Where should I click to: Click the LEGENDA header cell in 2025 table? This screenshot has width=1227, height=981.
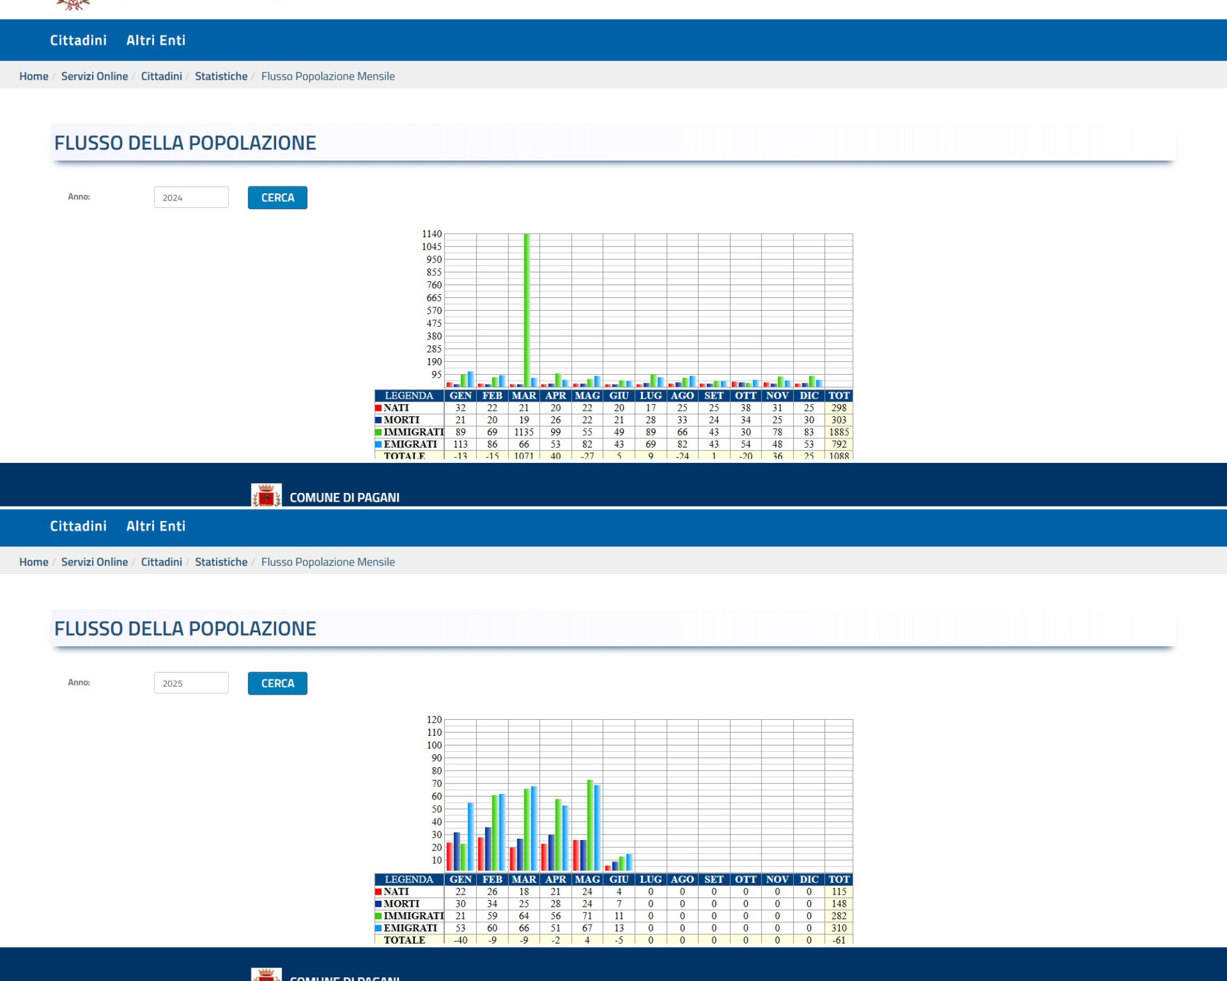409,879
